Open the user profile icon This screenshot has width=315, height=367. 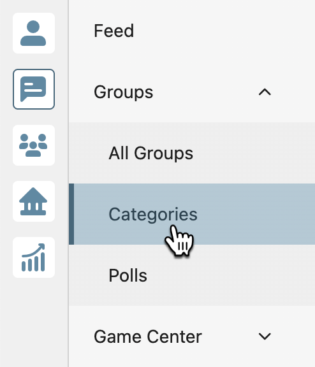pos(33,33)
